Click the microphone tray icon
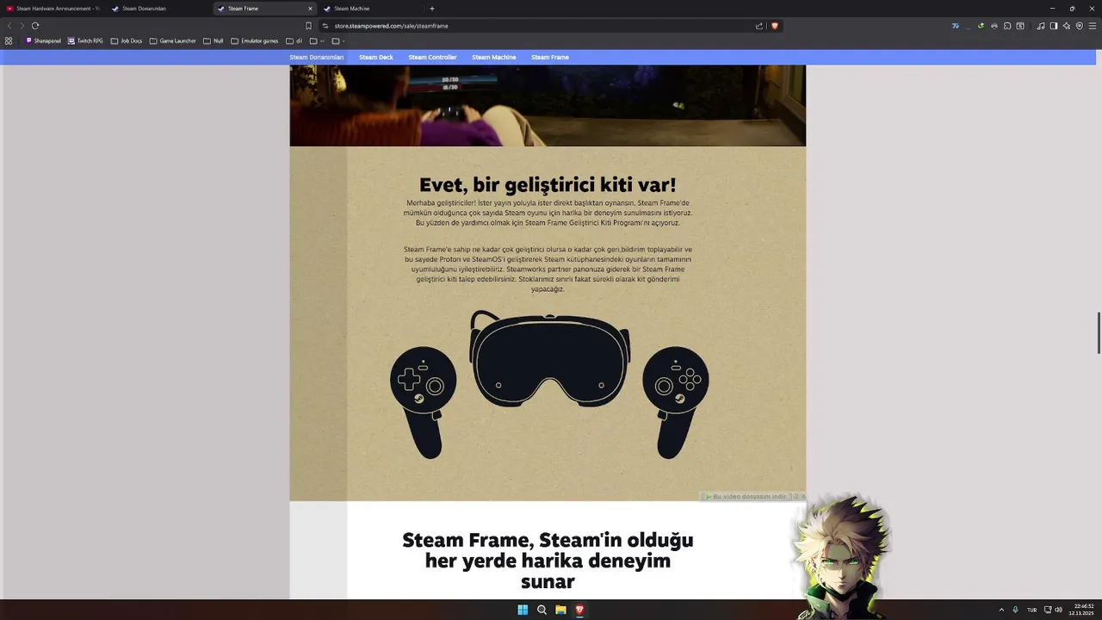Screen dimensions: 1102x620 coord(1016,610)
